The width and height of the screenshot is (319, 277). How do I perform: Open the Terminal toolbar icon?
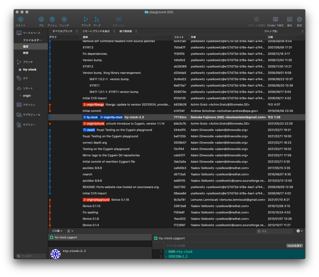[289, 19]
